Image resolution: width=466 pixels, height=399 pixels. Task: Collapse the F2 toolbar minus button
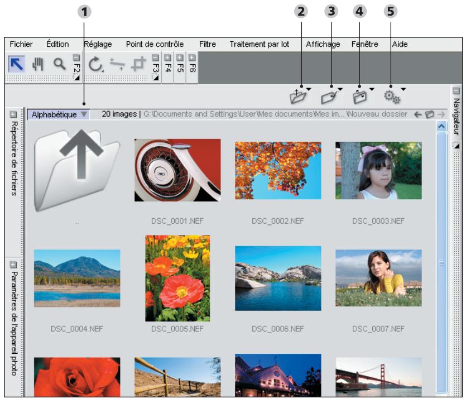[76, 57]
